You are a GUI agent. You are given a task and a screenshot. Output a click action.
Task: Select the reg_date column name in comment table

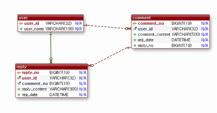pos(146,40)
